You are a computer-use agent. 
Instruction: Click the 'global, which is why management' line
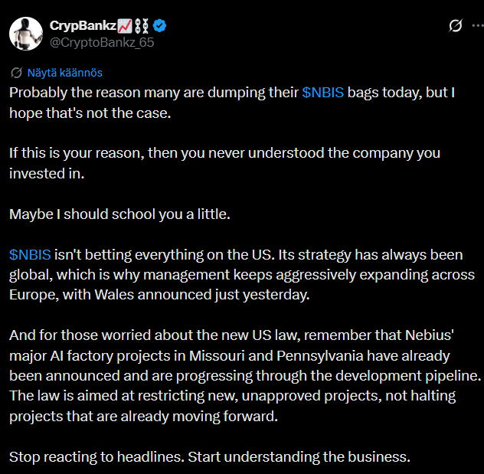[242, 275]
